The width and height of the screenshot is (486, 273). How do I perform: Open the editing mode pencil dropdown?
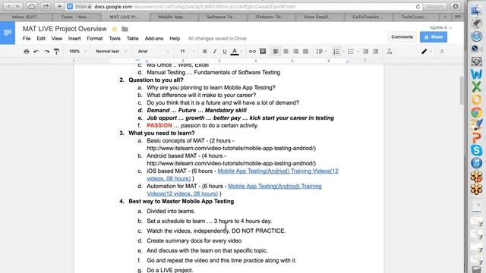coord(426,52)
